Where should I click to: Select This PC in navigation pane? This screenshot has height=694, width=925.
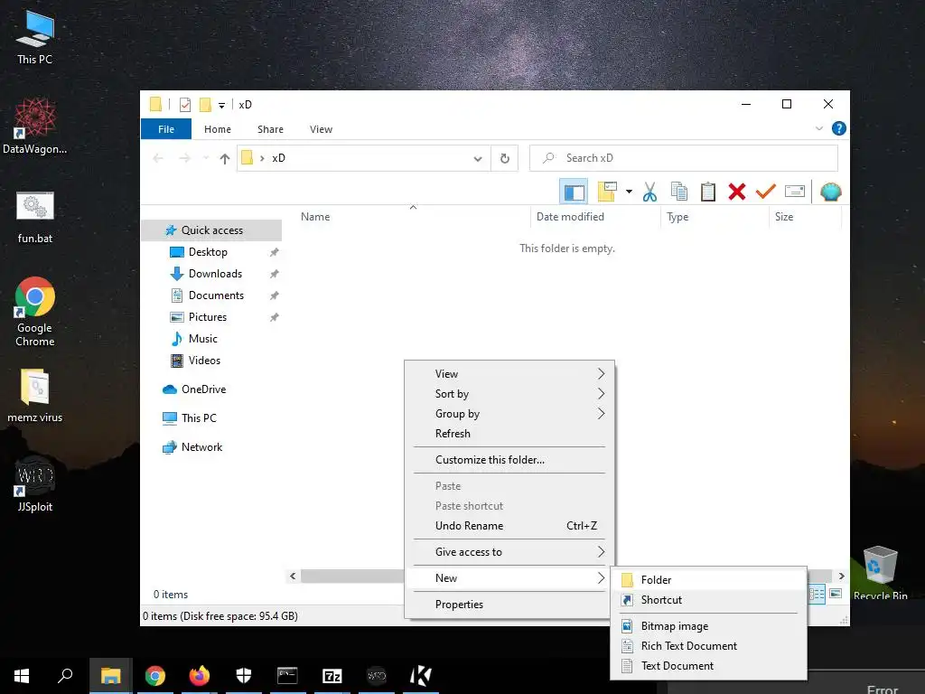(199, 418)
